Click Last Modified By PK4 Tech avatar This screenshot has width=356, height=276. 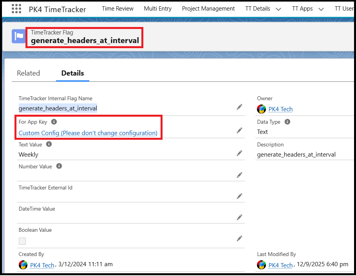(x=261, y=265)
